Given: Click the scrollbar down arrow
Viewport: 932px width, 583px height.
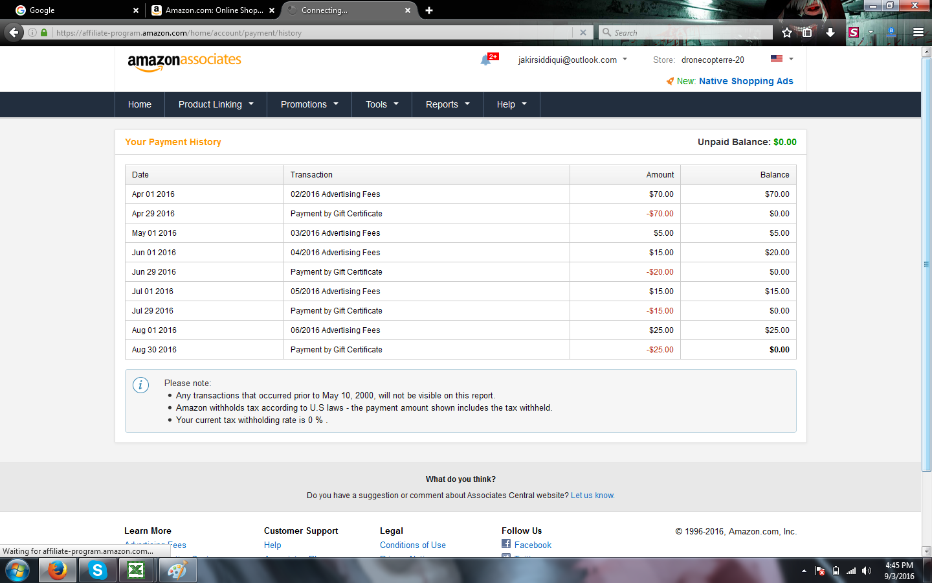Looking at the screenshot, I should click(926, 551).
